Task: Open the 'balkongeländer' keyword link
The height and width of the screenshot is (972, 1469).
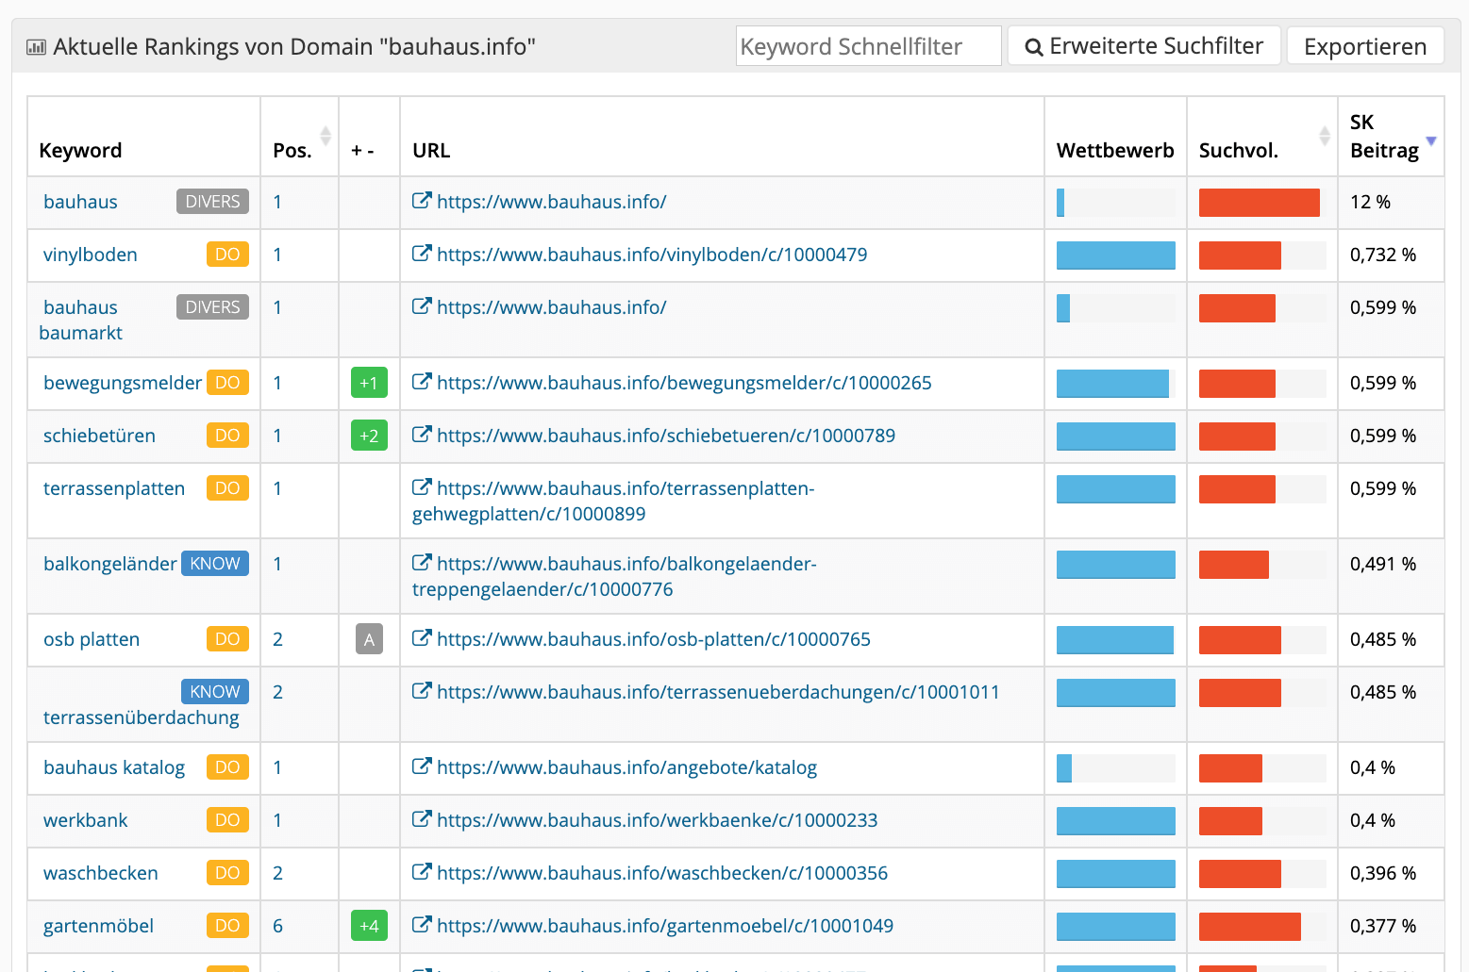Action: tap(110, 564)
